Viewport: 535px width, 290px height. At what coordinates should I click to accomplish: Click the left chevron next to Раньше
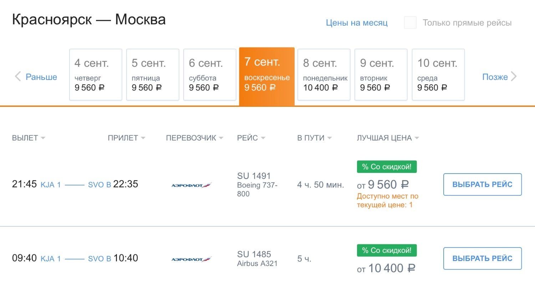pos(18,77)
